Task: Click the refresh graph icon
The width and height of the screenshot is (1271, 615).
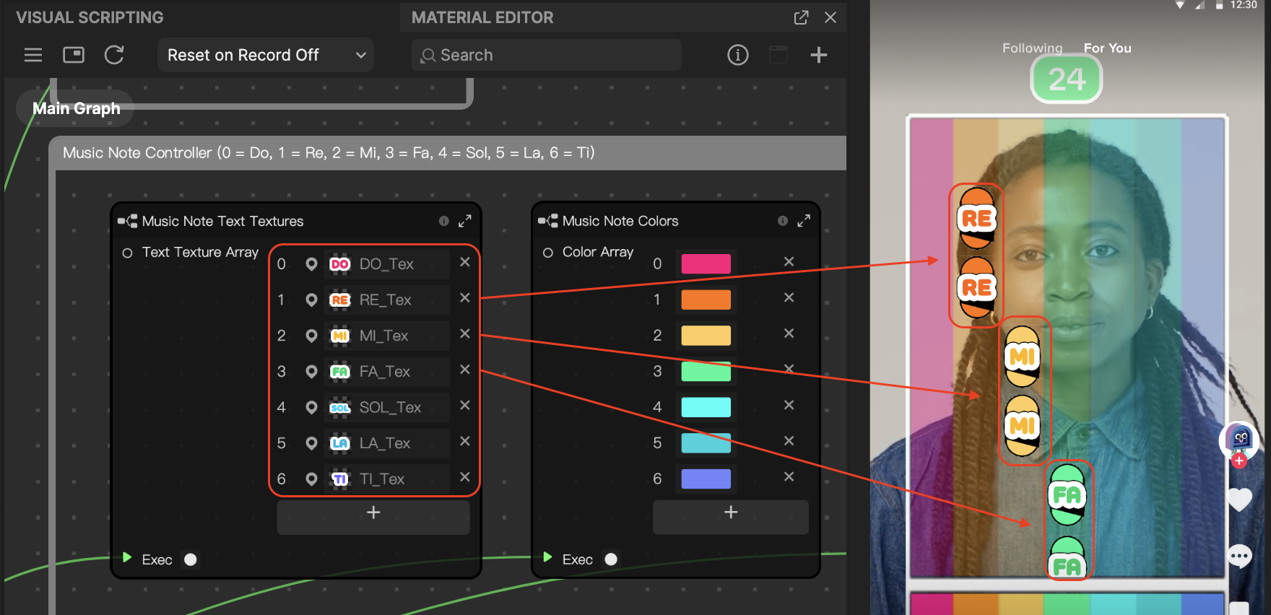Action: 114,55
